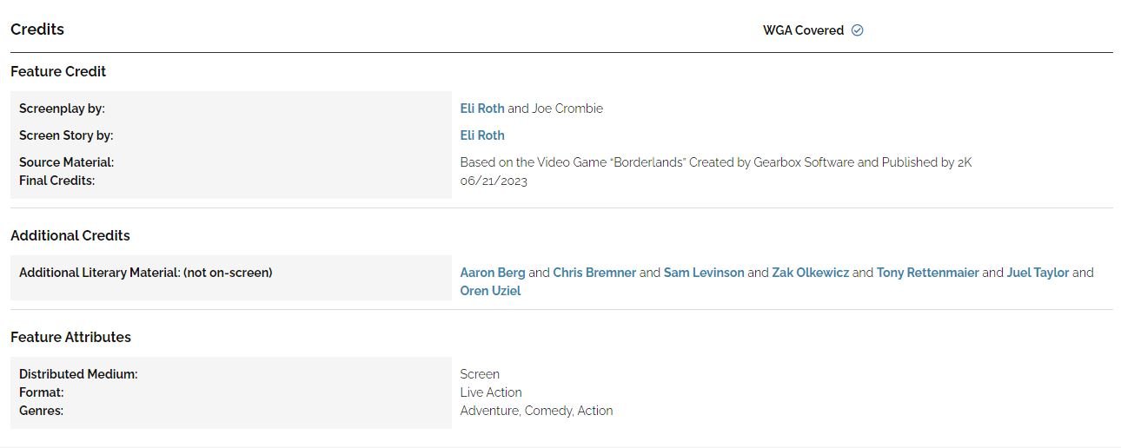This screenshot has width=1121, height=448.
Task: Open Eli Roth link in Screenplay by row
Action: coord(482,109)
